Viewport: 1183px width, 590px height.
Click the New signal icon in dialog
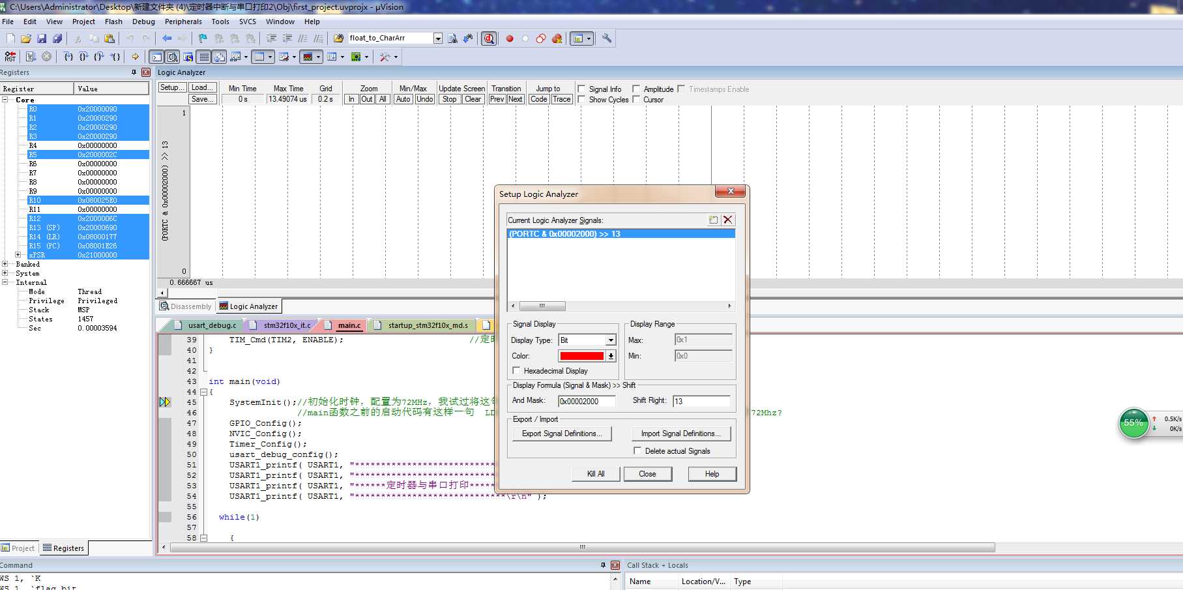click(x=714, y=220)
